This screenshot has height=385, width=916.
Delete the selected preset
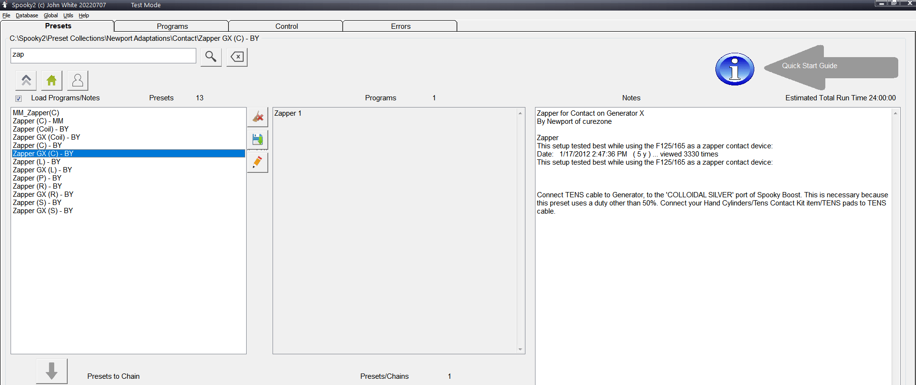(258, 117)
